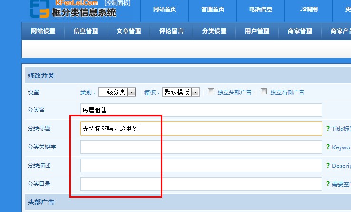Open 网站设置 menu
Screen dimensions: 351x212
(x=43, y=31)
